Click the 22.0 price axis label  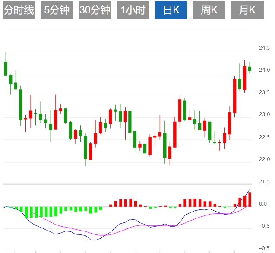click(264, 159)
